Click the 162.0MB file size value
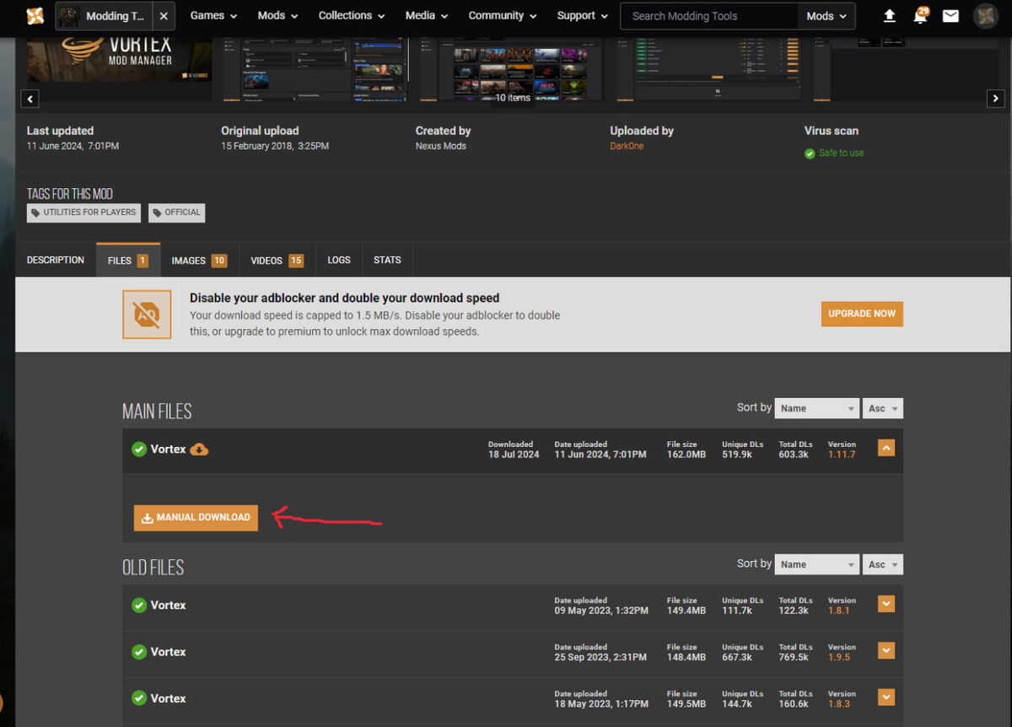This screenshot has width=1012, height=727. [x=686, y=455]
